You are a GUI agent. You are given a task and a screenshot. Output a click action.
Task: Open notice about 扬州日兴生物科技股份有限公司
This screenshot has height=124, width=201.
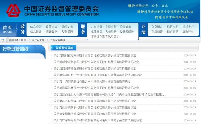pos(98,75)
